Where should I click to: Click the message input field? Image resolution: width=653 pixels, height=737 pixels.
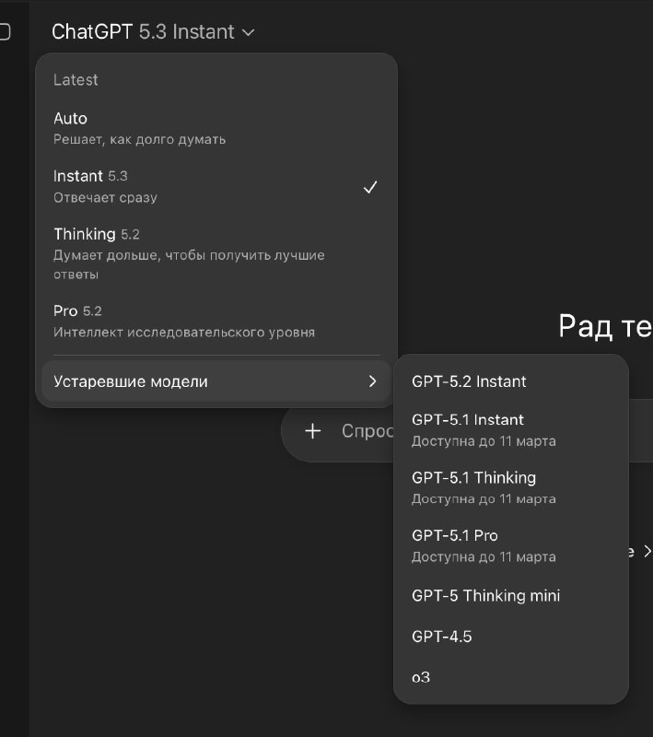pos(364,431)
